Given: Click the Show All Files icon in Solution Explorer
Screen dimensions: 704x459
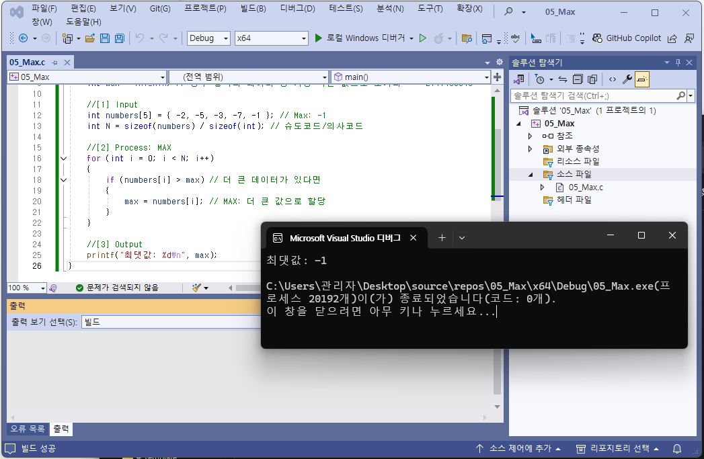Looking at the screenshot, I should [592, 79].
